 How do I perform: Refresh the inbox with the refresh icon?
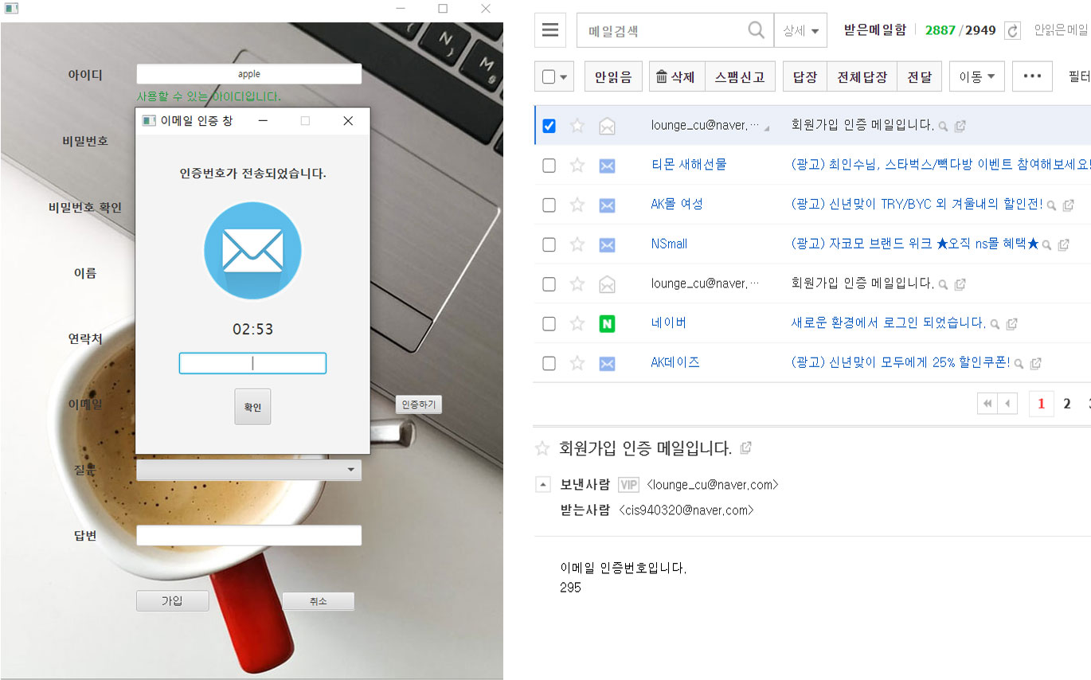pos(1011,29)
